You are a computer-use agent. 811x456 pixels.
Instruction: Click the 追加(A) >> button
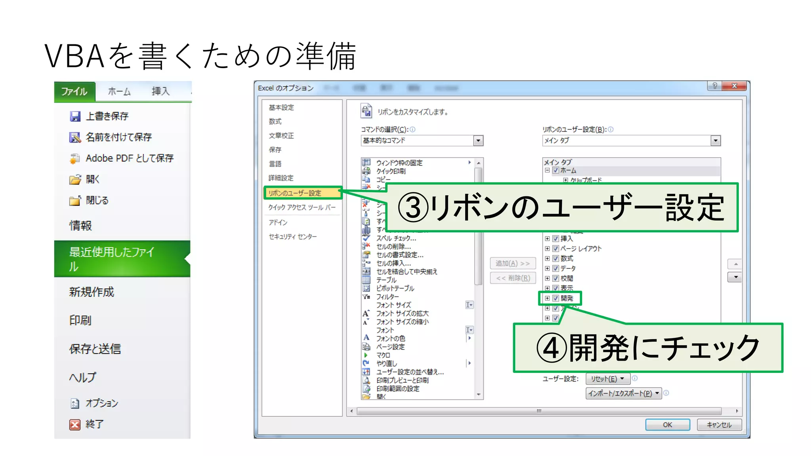pyautogui.click(x=513, y=263)
